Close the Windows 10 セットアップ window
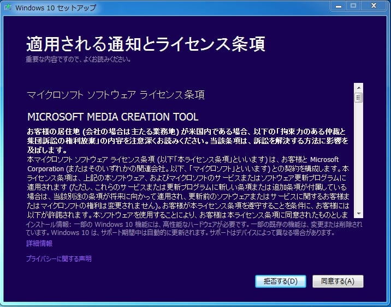This screenshot has height=307, width=391. [374, 6]
